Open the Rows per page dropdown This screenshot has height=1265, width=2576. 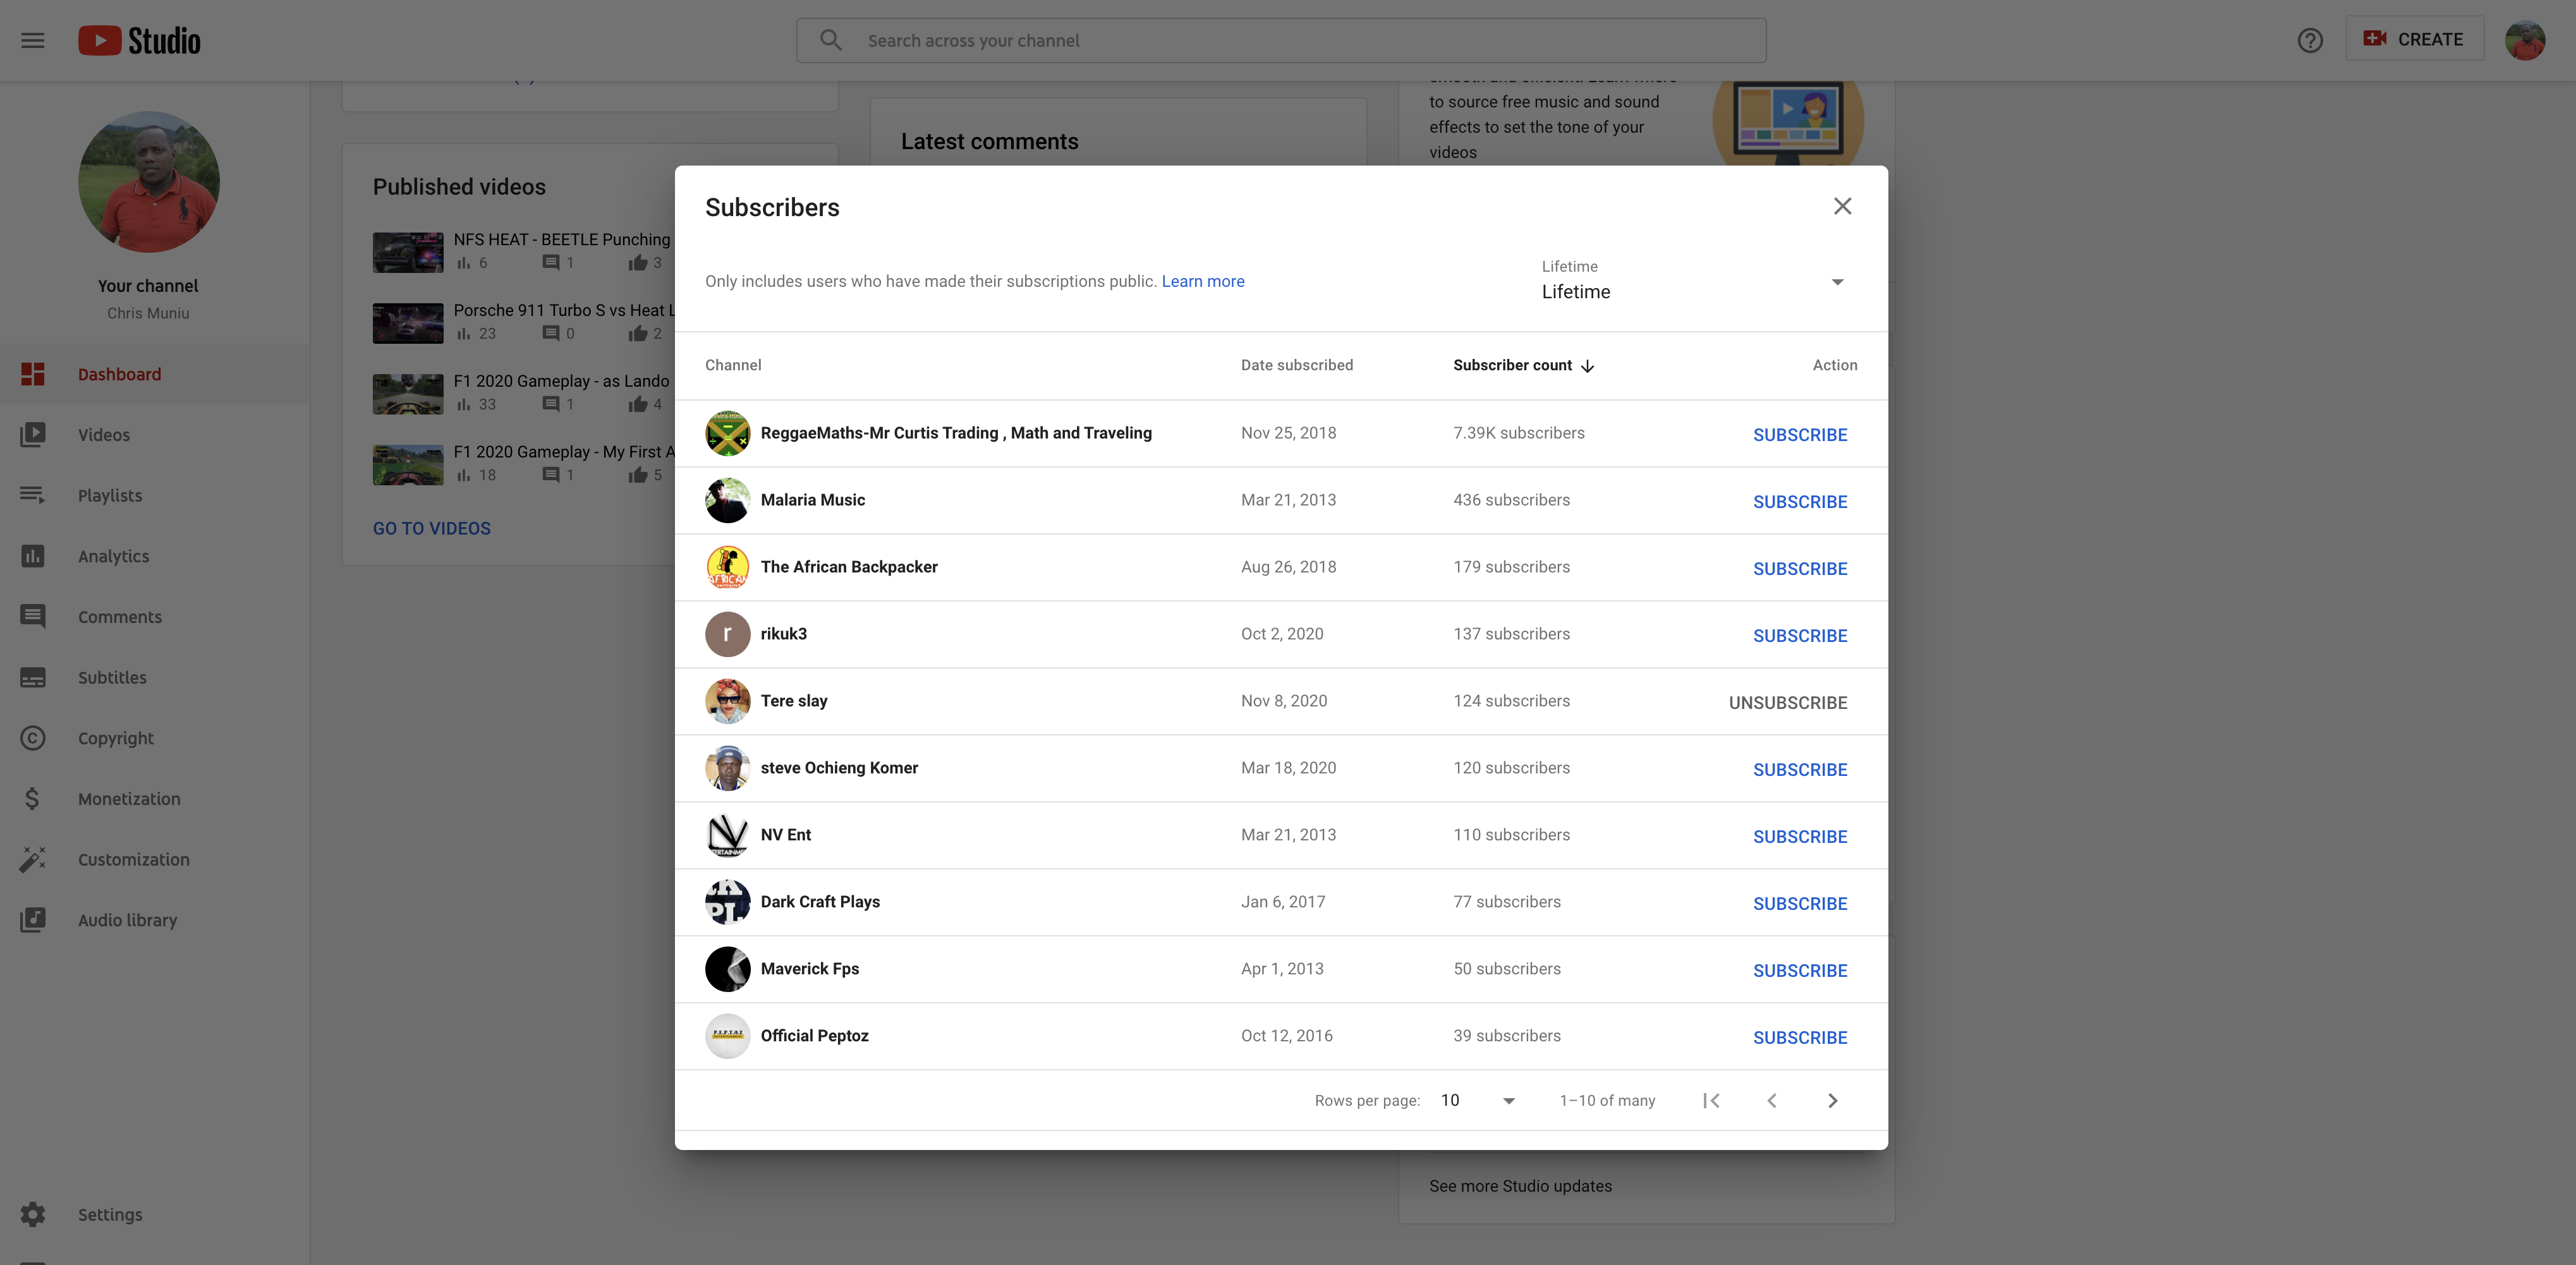click(1477, 1100)
